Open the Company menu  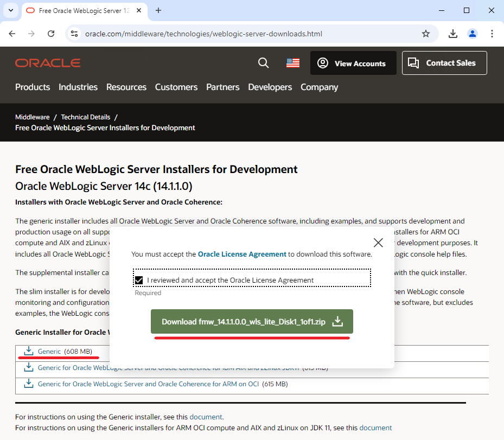319,87
